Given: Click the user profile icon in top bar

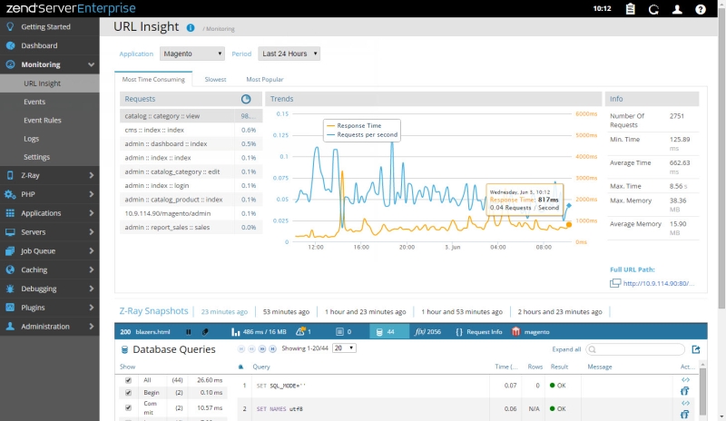Looking at the screenshot, I should (x=677, y=9).
